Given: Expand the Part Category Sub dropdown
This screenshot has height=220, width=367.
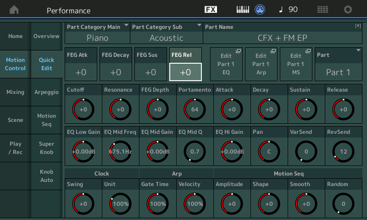Looking at the screenshot, I should 166,33.
